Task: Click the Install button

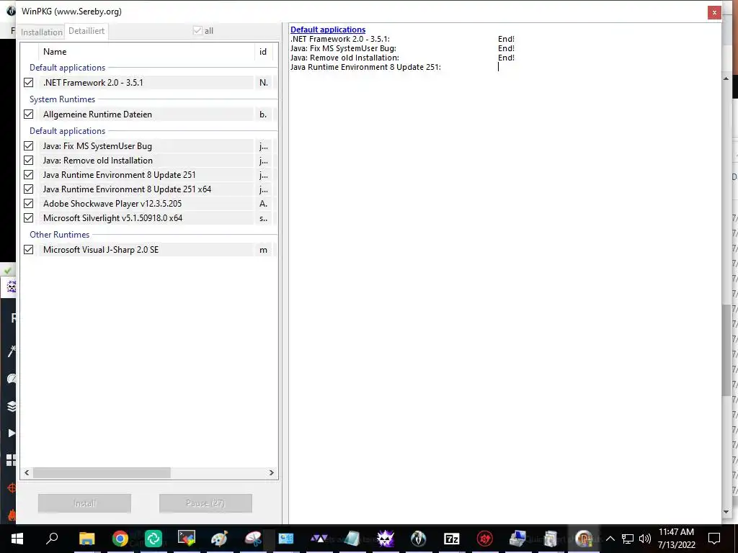Action: (x=85, y=503)
